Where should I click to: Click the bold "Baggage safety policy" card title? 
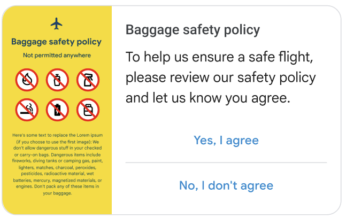point(193,29)
